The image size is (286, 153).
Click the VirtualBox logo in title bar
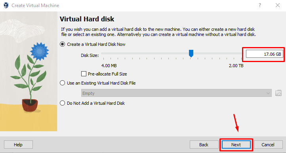tap(6, 5)
